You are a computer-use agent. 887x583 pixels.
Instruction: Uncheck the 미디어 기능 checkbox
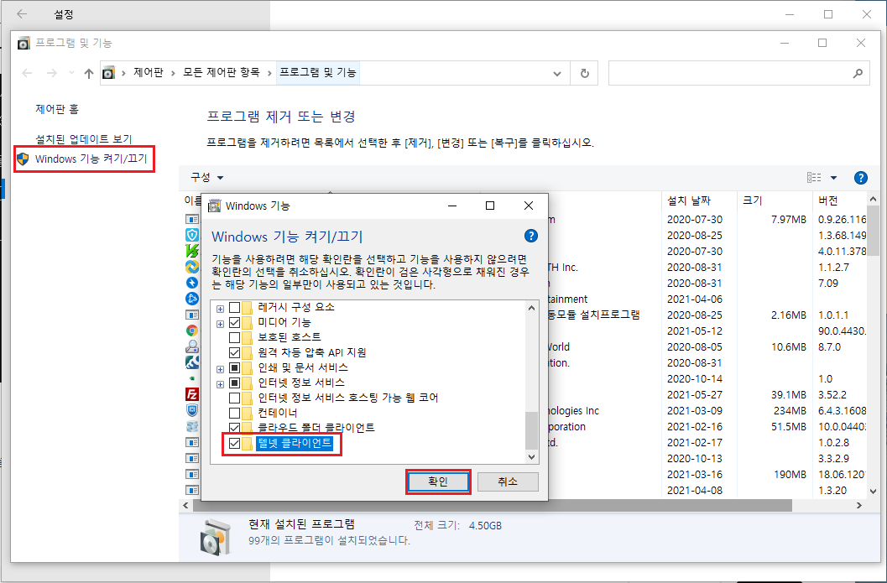click(234, 323)
